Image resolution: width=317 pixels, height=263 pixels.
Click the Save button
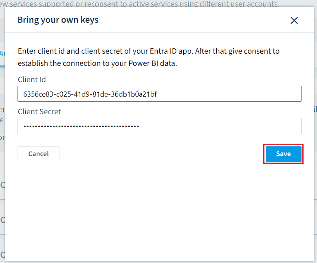click(x=283, y=154)
